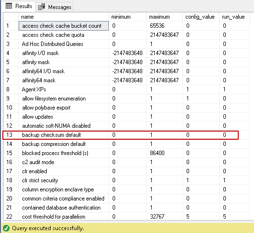Viewport: 254px width, 233px height.
Task: Open the Messages tab
Action: coord(54,7)
